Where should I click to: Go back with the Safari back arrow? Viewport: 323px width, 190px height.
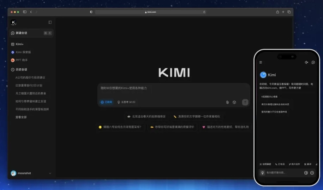coord(31,12)
